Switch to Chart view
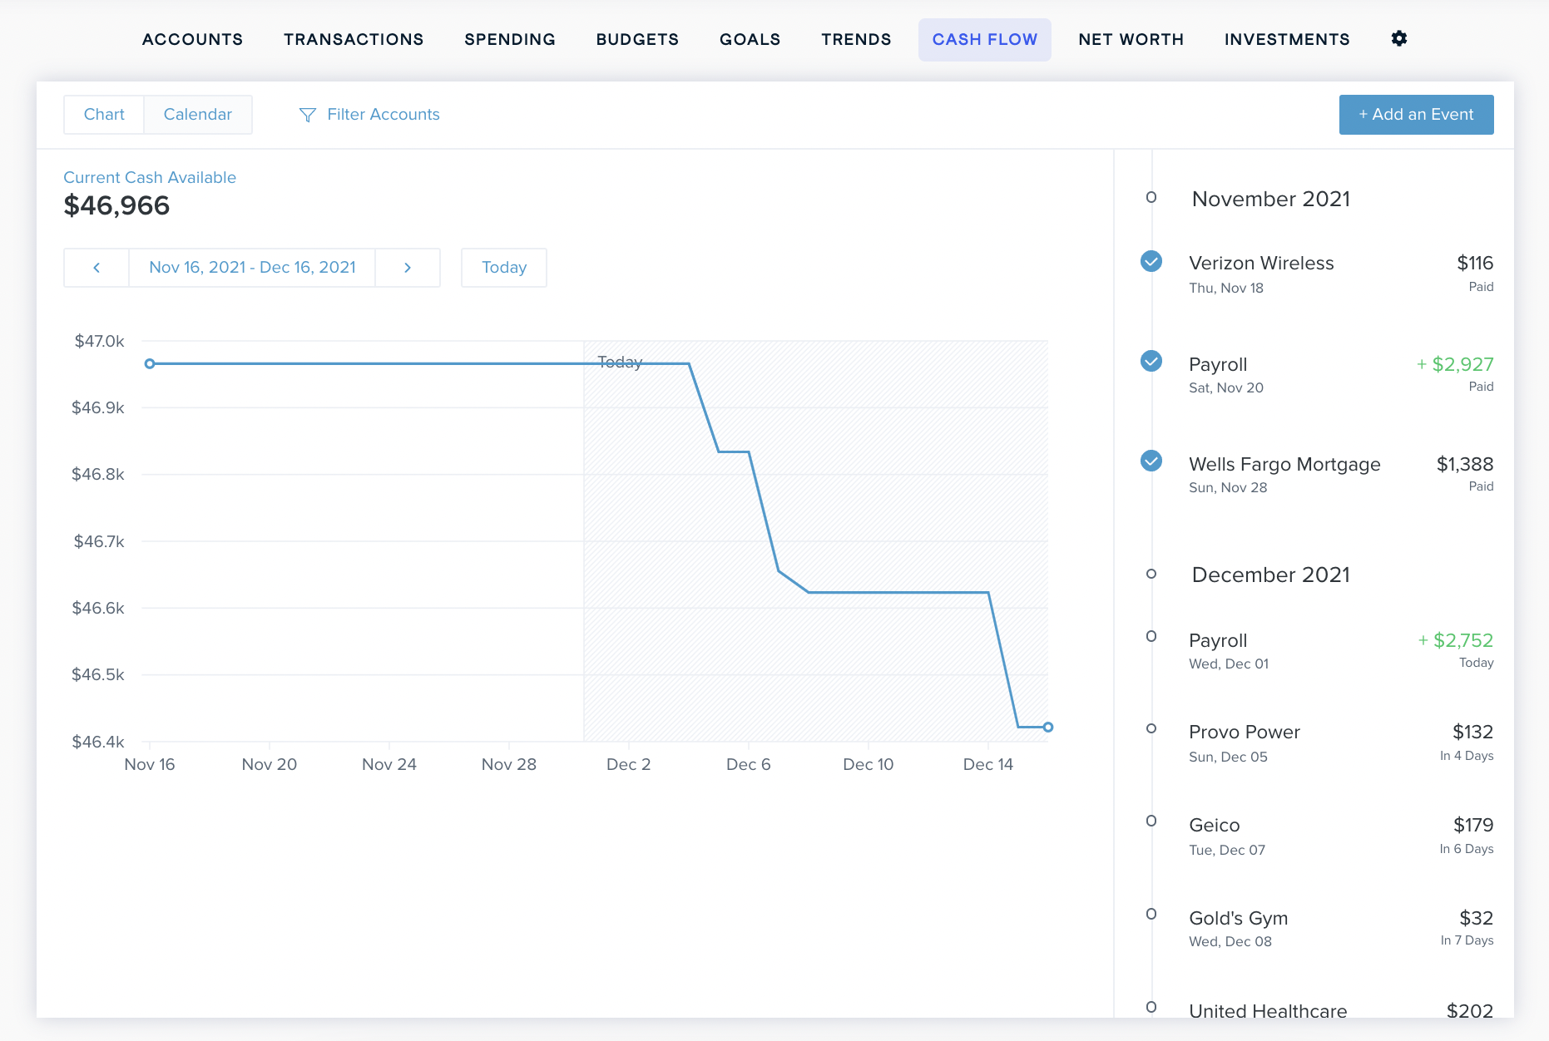 click(x=104, y=115)
